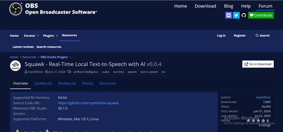Expand the Forums dropdown arrow

[x=38, y=36]
